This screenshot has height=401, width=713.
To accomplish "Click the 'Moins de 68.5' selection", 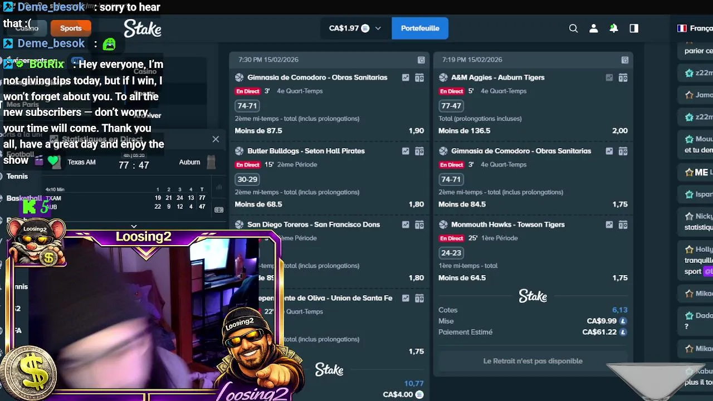I will pyautogui.click(x=258, y=204).
